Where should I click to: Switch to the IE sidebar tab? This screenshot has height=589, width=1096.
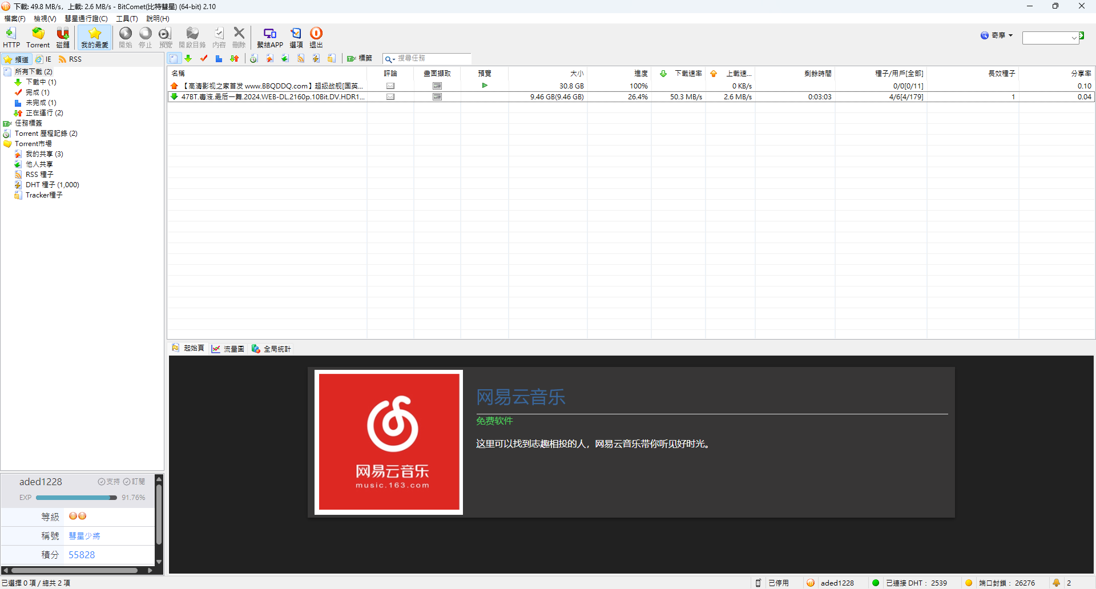click(x=43, y=59)
